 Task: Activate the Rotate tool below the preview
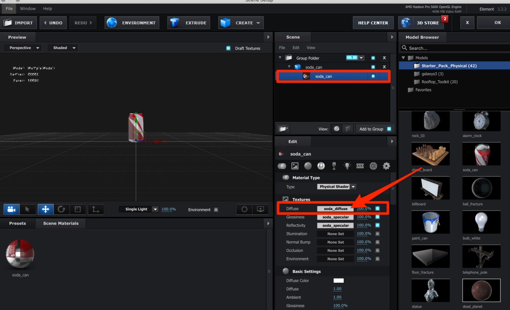(x=62, y=209)
